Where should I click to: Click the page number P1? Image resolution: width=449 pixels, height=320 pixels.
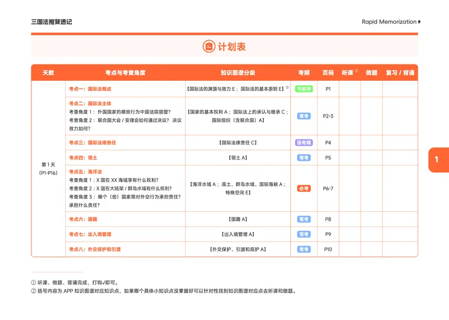[328, 89]
